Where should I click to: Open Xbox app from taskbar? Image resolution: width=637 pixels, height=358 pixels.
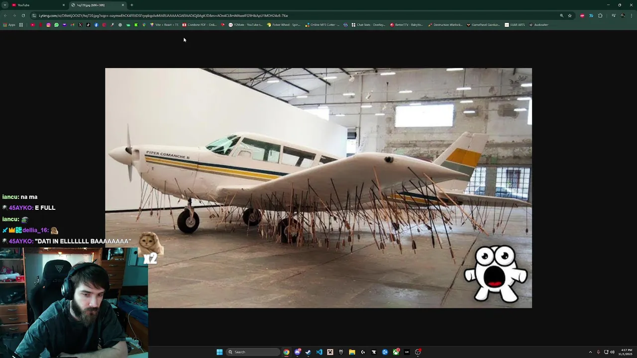tap(396, 352)
